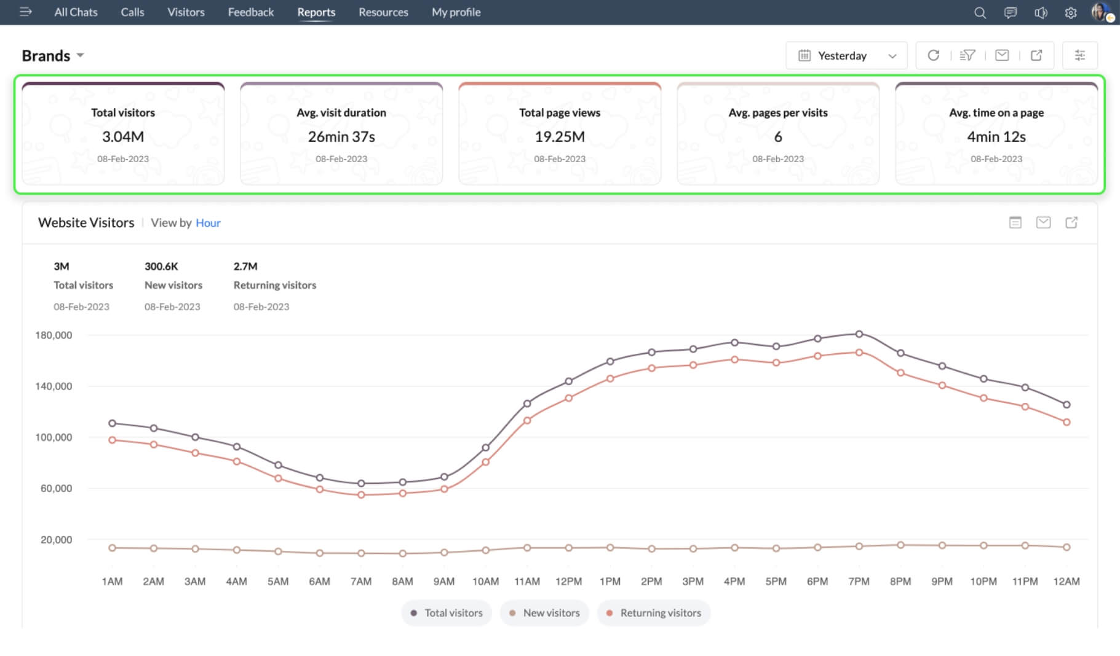Image resolution: width=1120 pixels, height=656 pixels.
Task: Click the search magnifier icon
Action: click(980, 13)
